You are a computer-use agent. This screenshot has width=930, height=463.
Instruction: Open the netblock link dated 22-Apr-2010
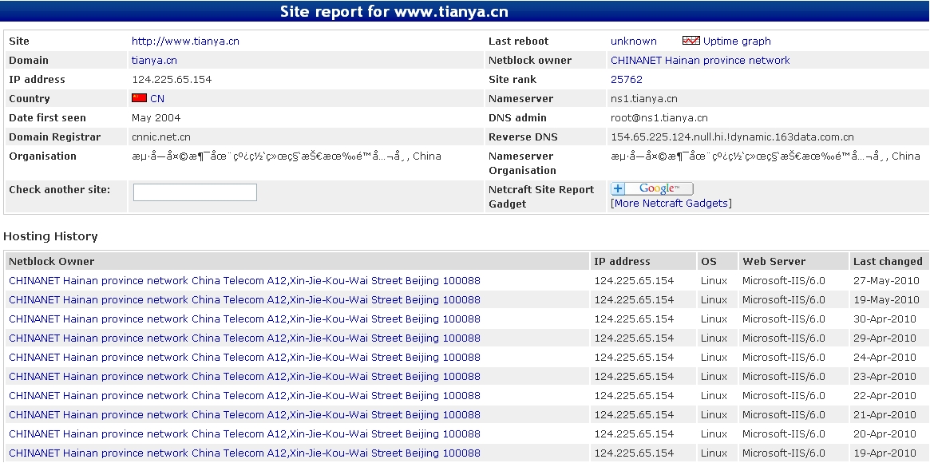coord(244,395)
